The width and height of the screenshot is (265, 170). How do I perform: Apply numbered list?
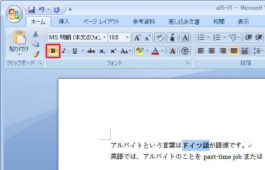[x=217, y=38]
